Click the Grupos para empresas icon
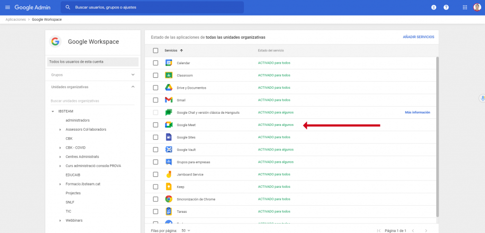485x233 pixels. click(x=168, y=162)
